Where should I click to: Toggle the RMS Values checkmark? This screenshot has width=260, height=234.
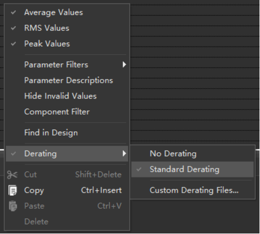coord(14,28)
